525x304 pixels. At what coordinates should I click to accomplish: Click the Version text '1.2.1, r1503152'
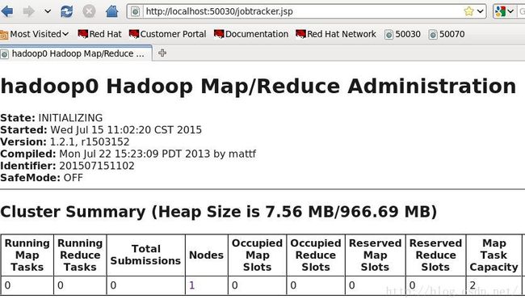[x=90, y=142]
